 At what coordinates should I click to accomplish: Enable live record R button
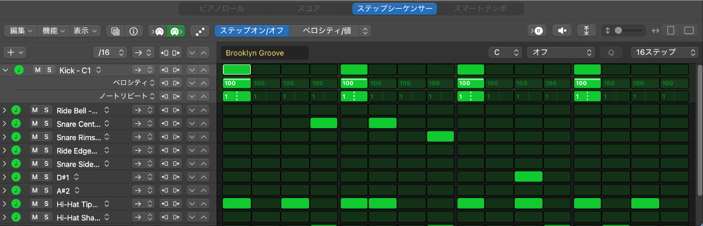tap(537, 31)
